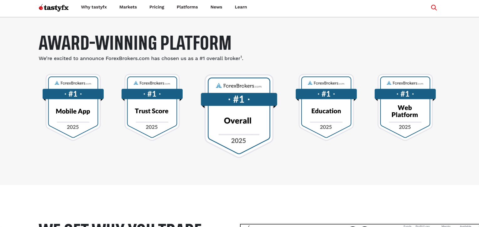Image resolution: width=479 pixels, height=227 pixels.
Task: Click the #1 Trust Score award badge
Action: coord(152,107)
